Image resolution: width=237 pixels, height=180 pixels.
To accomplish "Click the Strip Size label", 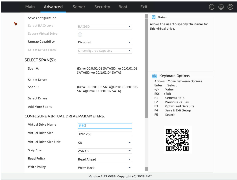I will (35, 150).
